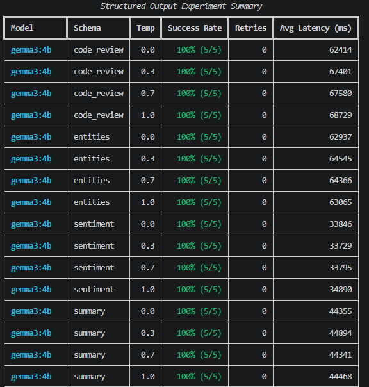Click latency value 68729
369x387 pixels.
[340, 115]
